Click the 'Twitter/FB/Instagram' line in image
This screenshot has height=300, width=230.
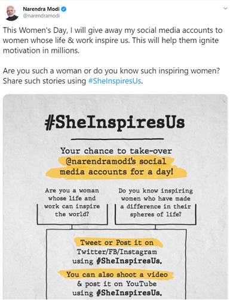click(x=117, y=252)
